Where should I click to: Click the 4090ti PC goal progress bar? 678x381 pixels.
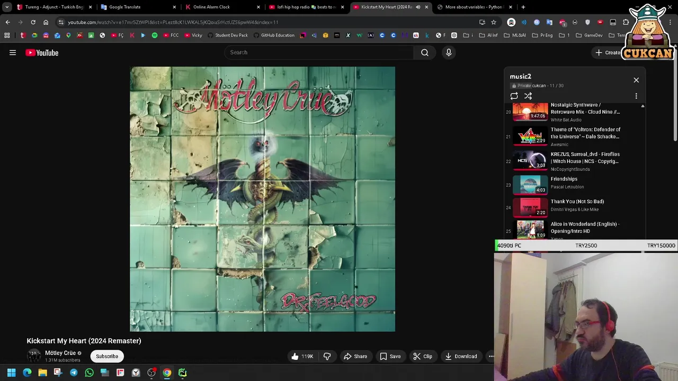586,246
